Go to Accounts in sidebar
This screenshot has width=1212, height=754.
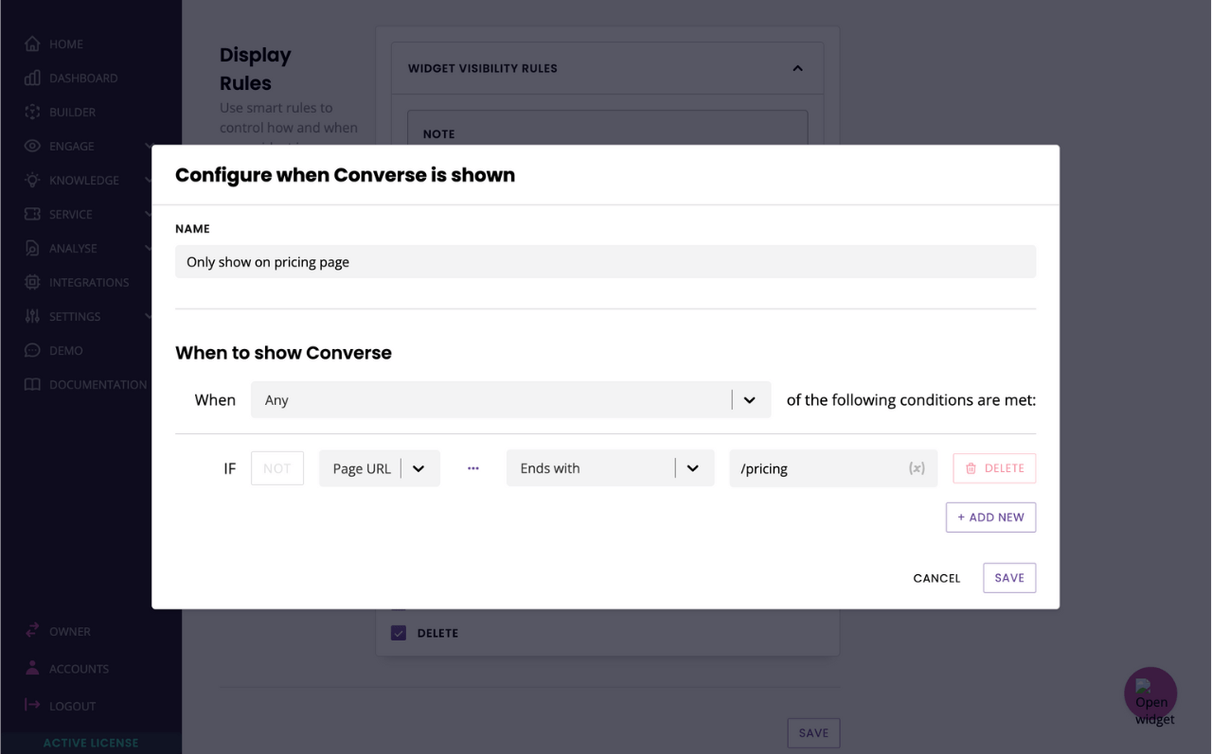coord(79,668)
